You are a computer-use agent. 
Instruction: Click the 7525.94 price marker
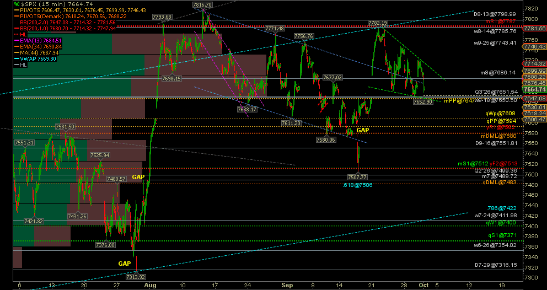coord(100,155)
